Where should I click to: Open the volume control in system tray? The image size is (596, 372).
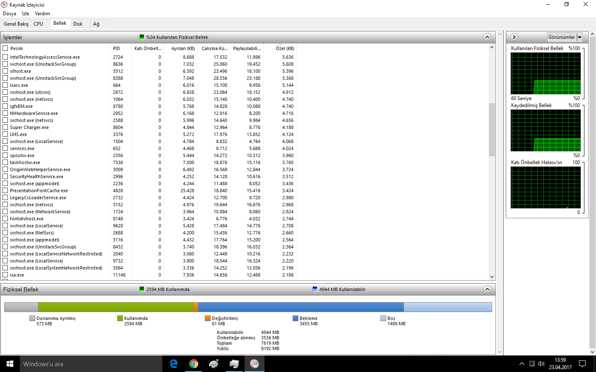click(x=541, y=364)
